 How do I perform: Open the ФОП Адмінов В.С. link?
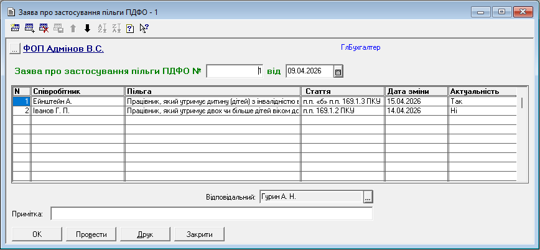coord(63,48)
